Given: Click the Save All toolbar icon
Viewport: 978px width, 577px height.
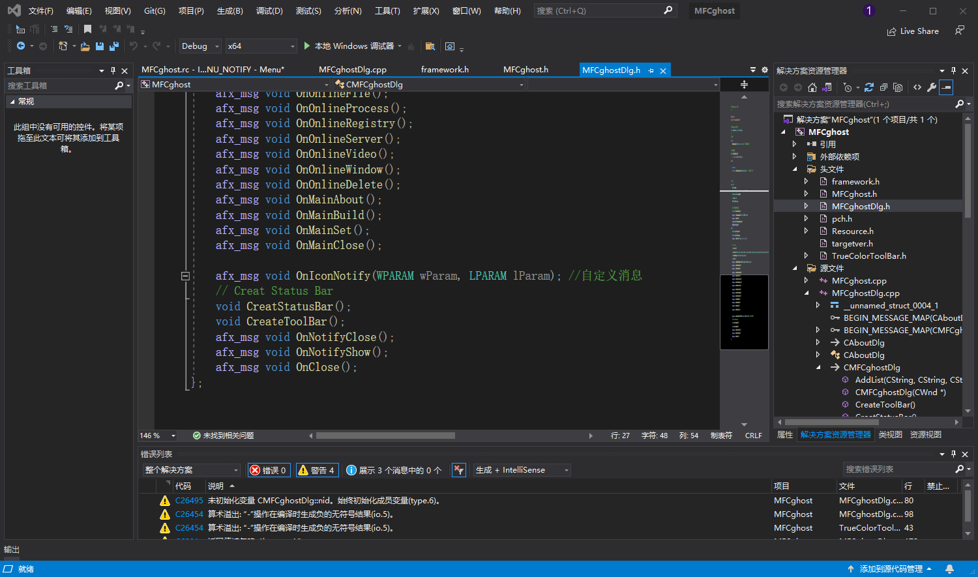Looking at the screenshot, I should tap(114, 46).
